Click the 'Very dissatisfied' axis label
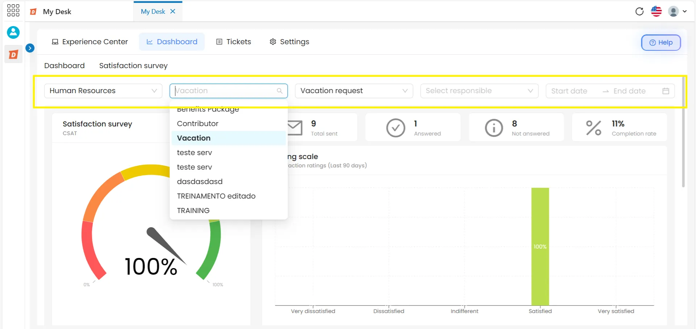This screenshot has height=329, width=696. tap(313, 311)
